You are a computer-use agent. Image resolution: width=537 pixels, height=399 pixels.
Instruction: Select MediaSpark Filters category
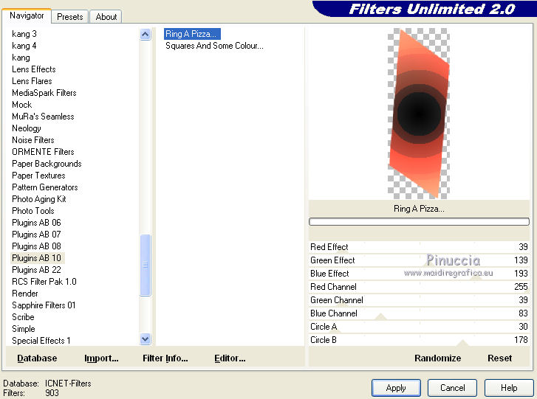44,93
